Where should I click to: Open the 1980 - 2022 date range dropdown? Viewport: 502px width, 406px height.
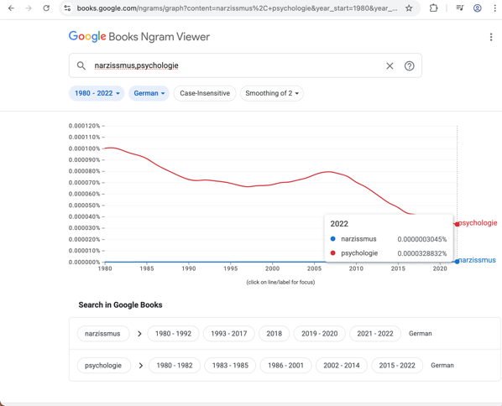[x=97, y=93]
